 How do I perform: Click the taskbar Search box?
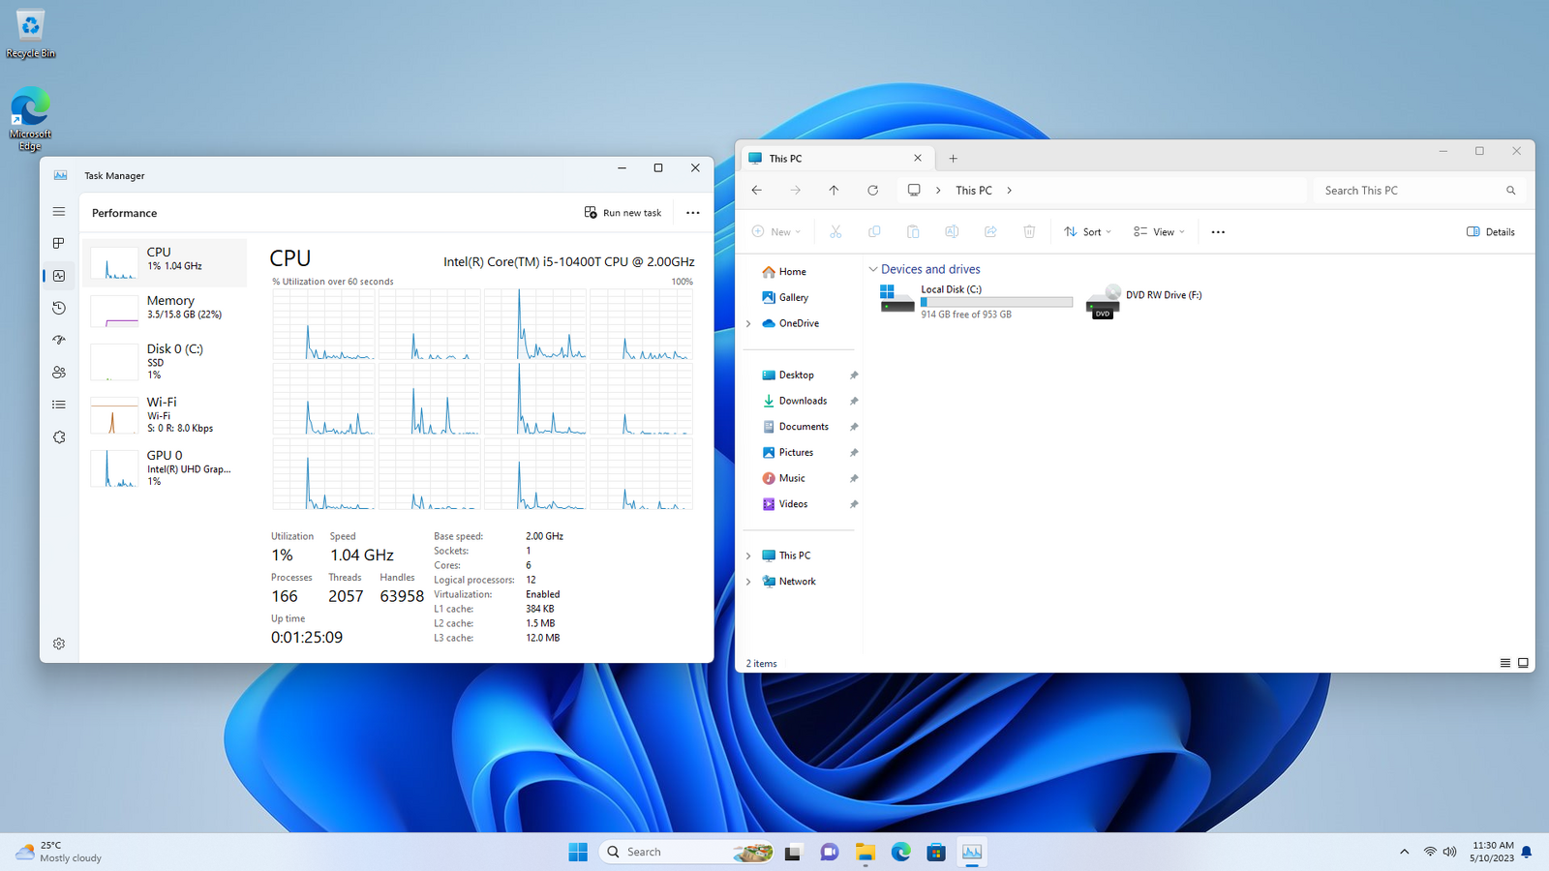tap(687, 852)
